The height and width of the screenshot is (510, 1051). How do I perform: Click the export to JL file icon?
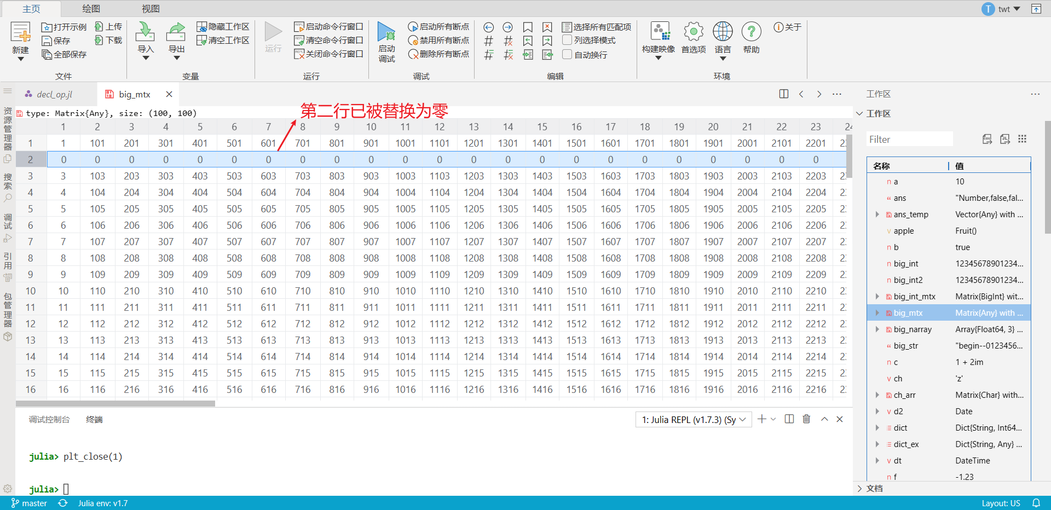(x=1005, y=139)
